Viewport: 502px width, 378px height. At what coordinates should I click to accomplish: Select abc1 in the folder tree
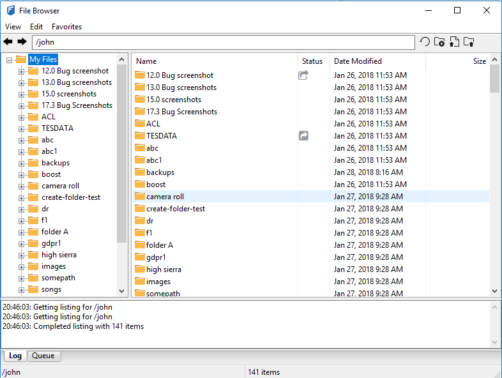click(49, 151)
